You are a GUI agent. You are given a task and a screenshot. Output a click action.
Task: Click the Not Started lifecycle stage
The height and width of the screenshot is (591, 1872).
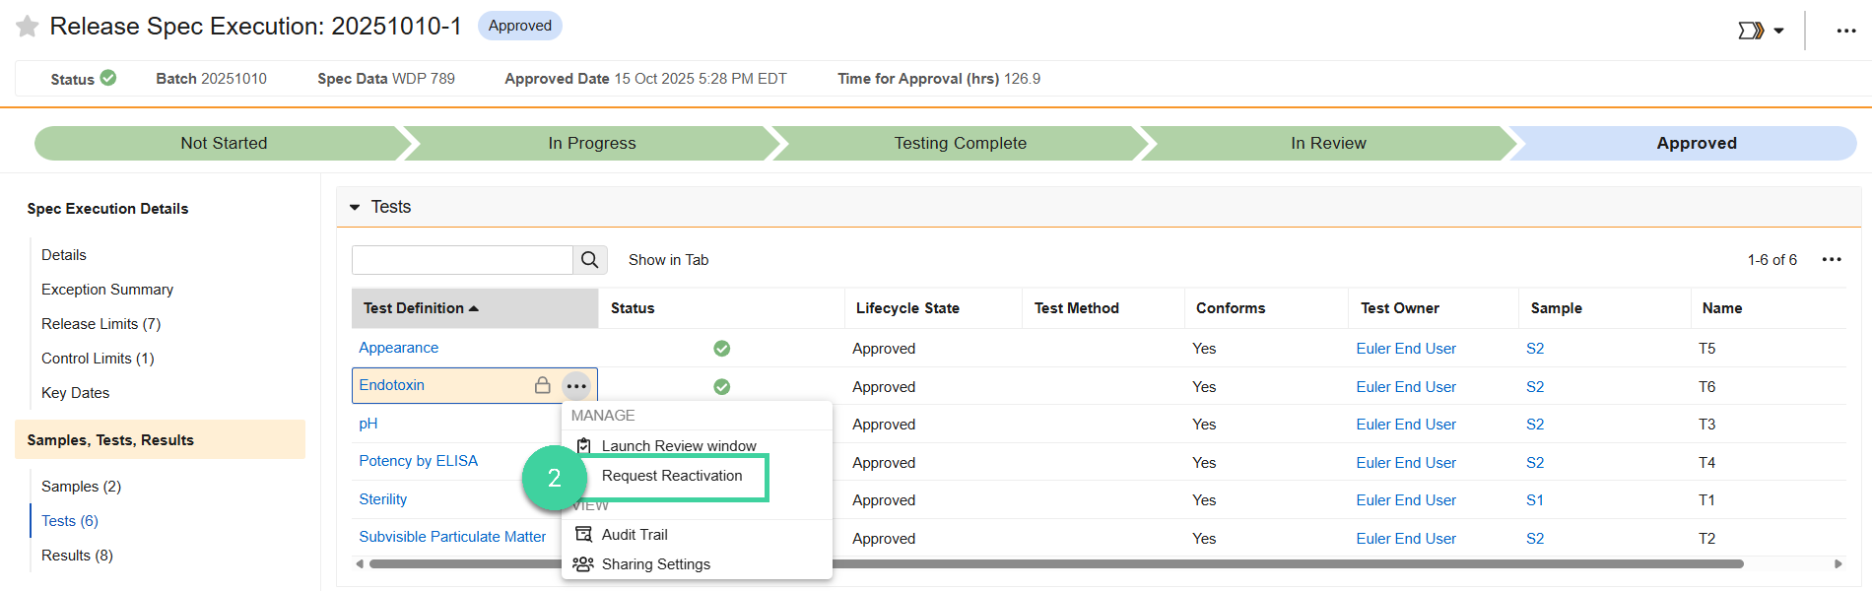coord(224,143)
